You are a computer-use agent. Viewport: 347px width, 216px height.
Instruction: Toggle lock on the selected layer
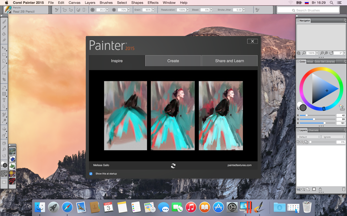coord(320,189)
